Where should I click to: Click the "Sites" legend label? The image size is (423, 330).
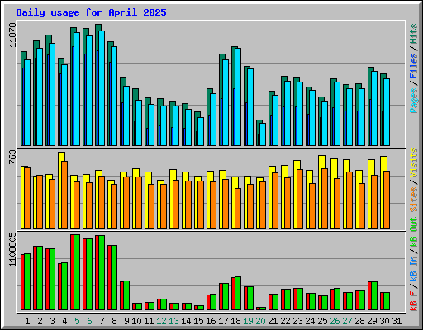[x=414, y=200]
